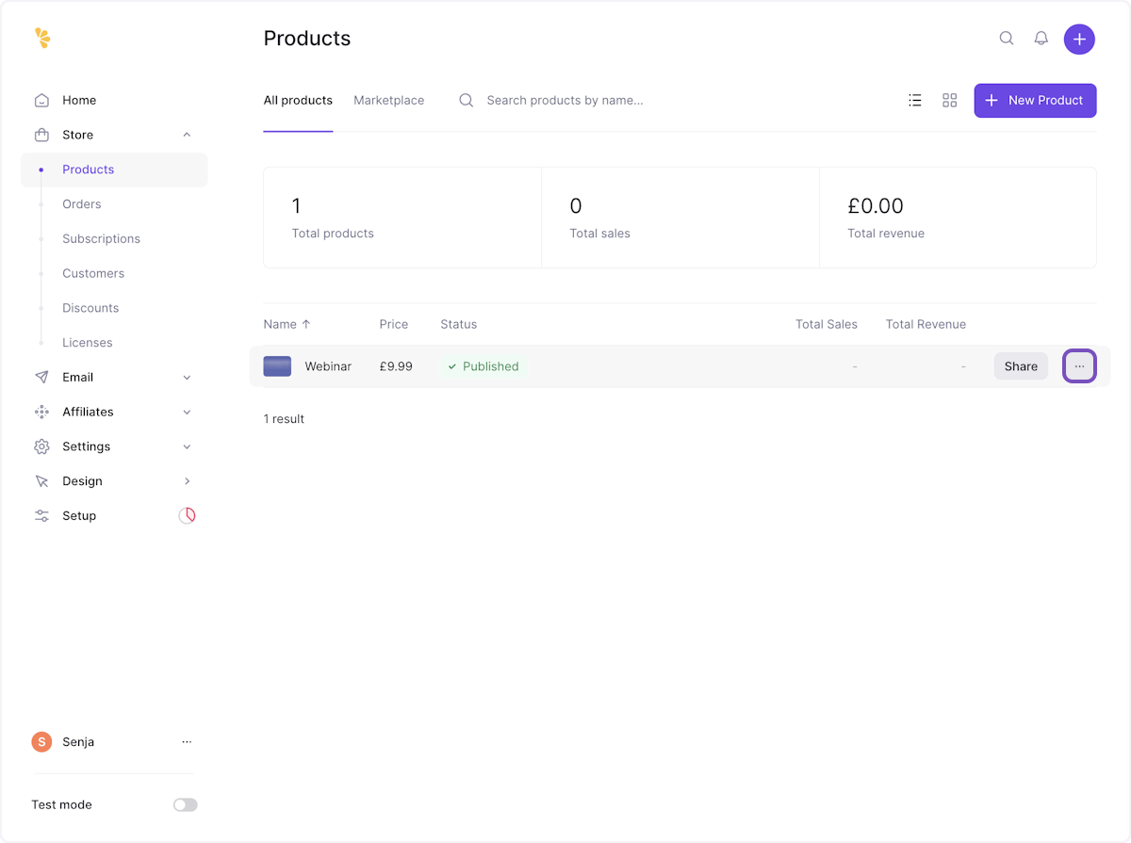Open the Settings gear icon
Image resolution: width=1131 pixels, height=843 pixels.
(x=41, y=446)
